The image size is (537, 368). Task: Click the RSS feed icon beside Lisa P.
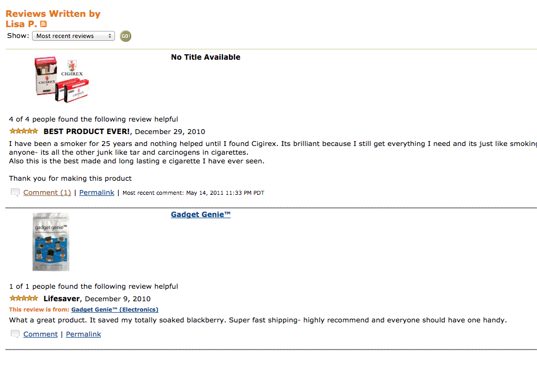coord(43,24)
